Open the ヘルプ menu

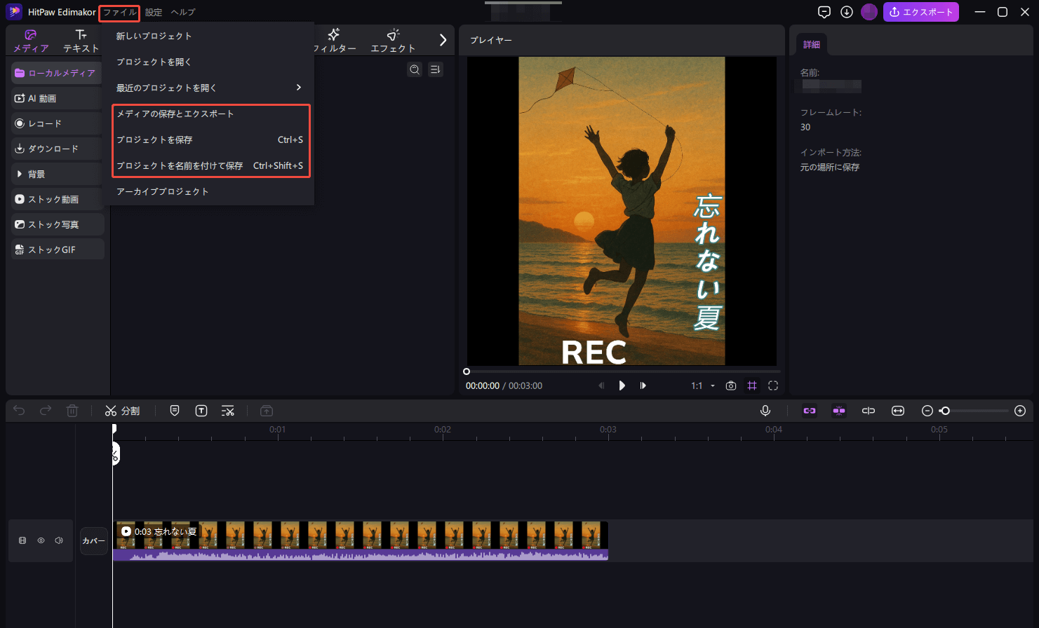coord(183,13)
